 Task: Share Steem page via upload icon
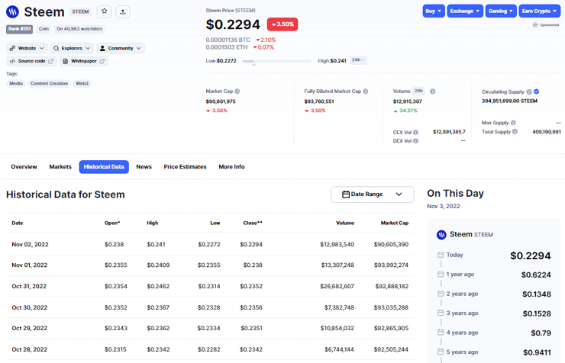pos(123,11)
